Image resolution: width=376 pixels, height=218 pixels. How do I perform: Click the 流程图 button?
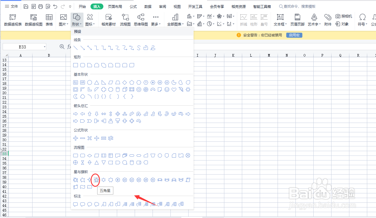125,20
